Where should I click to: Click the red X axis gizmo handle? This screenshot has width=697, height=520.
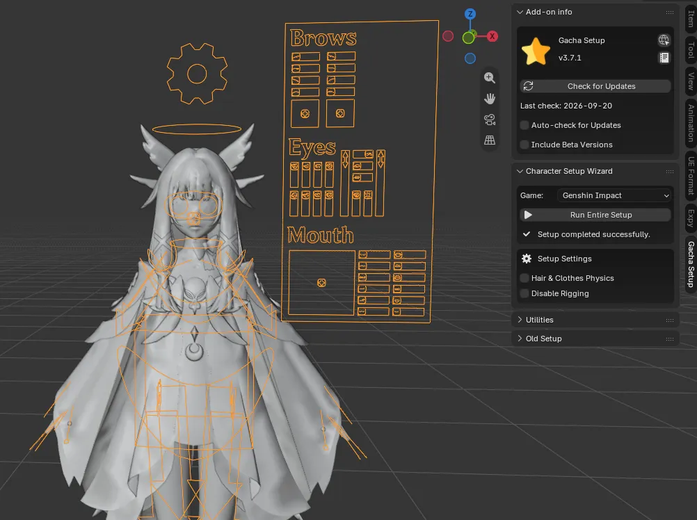492,36
